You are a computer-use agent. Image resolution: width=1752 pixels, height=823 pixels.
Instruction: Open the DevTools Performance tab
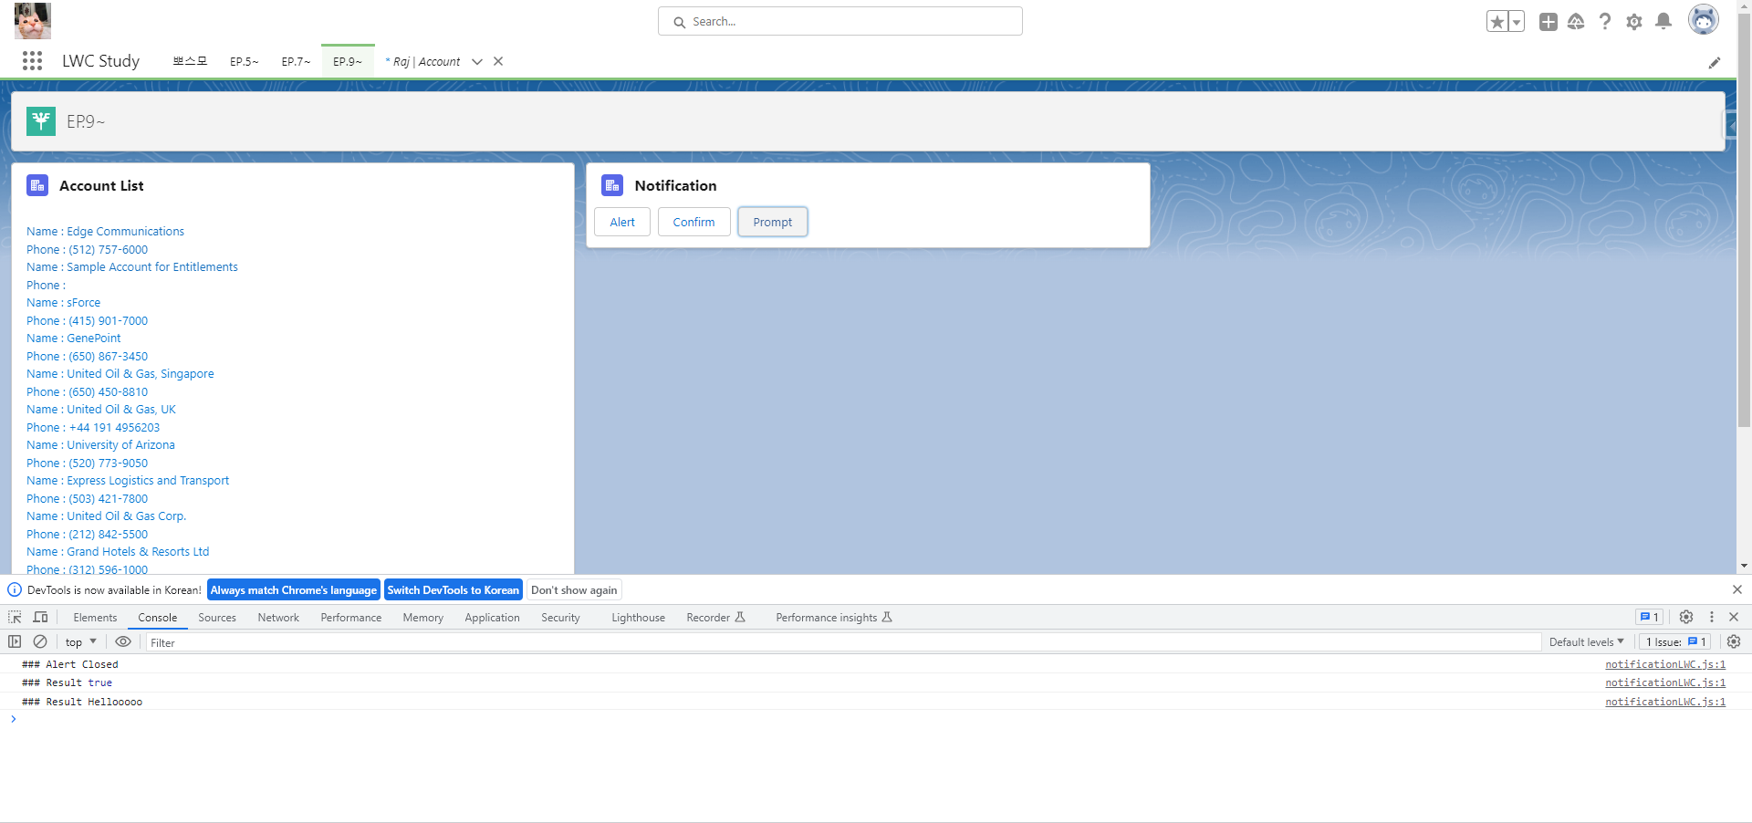tap(351, 618)
